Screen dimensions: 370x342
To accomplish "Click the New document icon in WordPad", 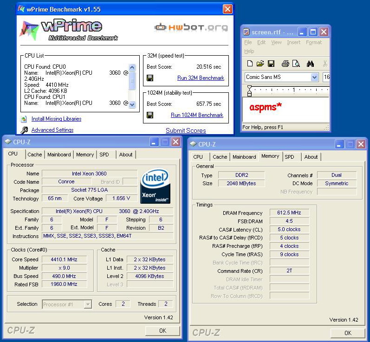I will (x=250, y=64).
